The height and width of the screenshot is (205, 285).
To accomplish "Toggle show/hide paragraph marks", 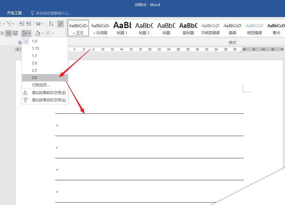I will (x=61, y=24).
